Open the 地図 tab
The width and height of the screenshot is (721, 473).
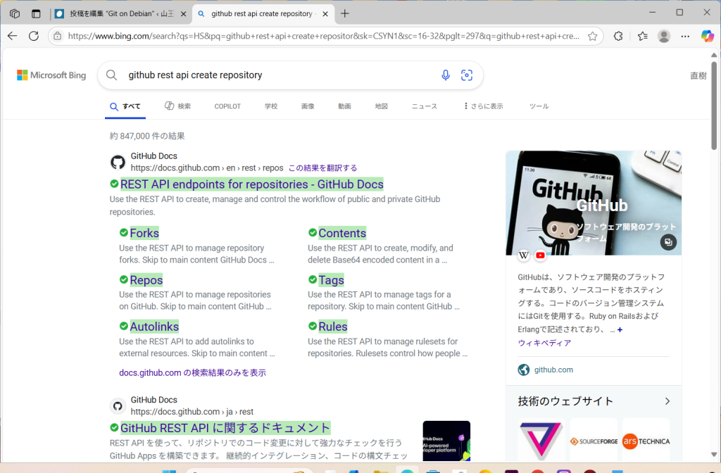point(381,106)
